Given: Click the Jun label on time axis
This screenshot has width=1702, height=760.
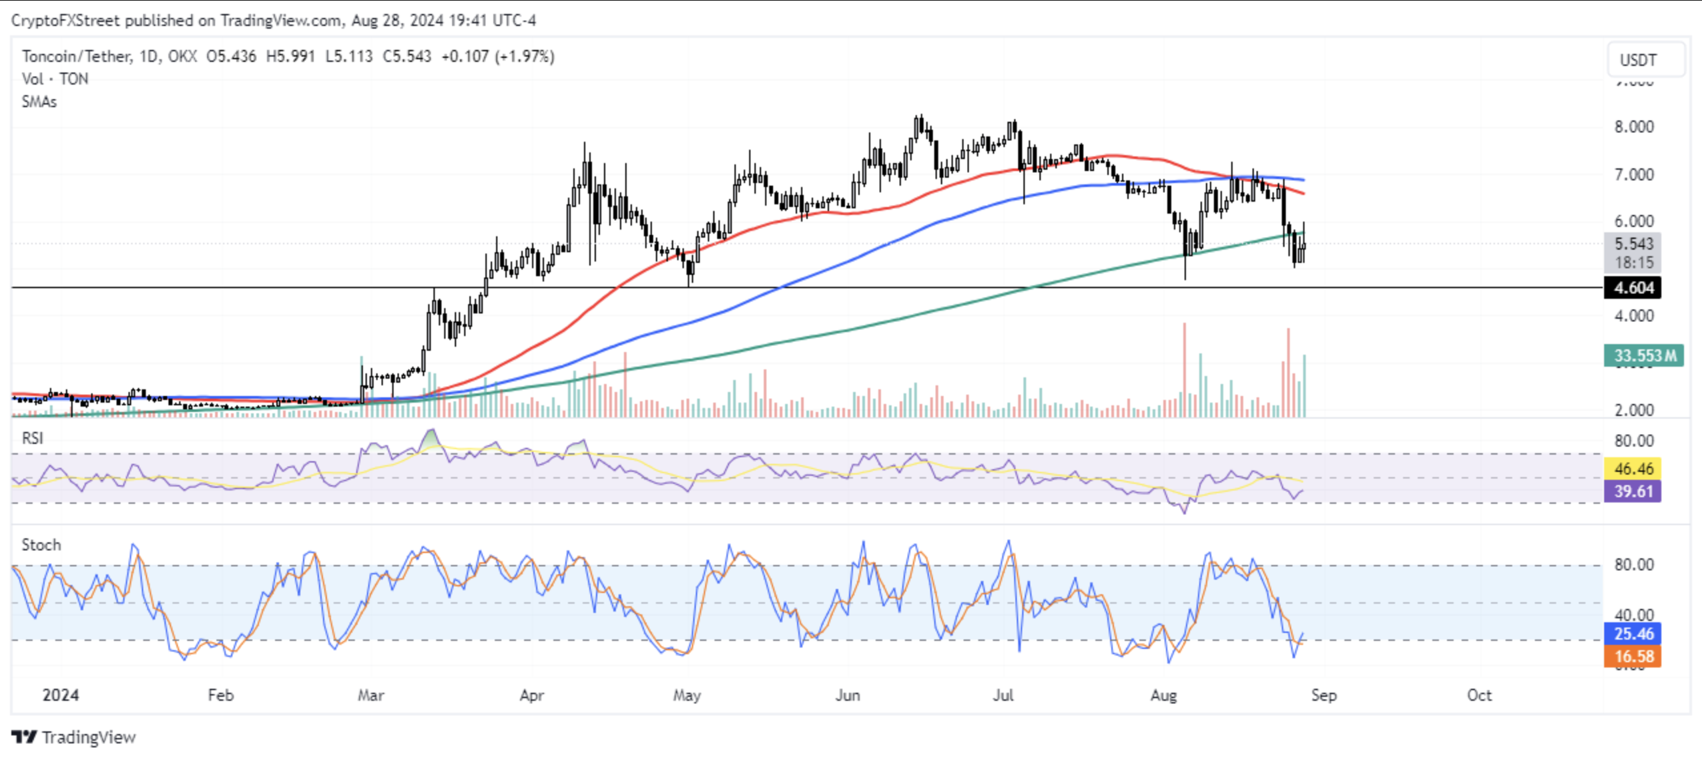Looking at the screenshot, I should (847, 695).
